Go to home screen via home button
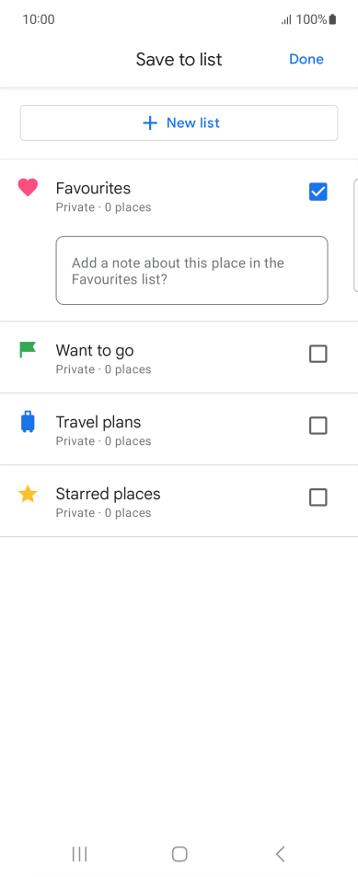Viewport: 358px width, 877px height. coord(179,853)
